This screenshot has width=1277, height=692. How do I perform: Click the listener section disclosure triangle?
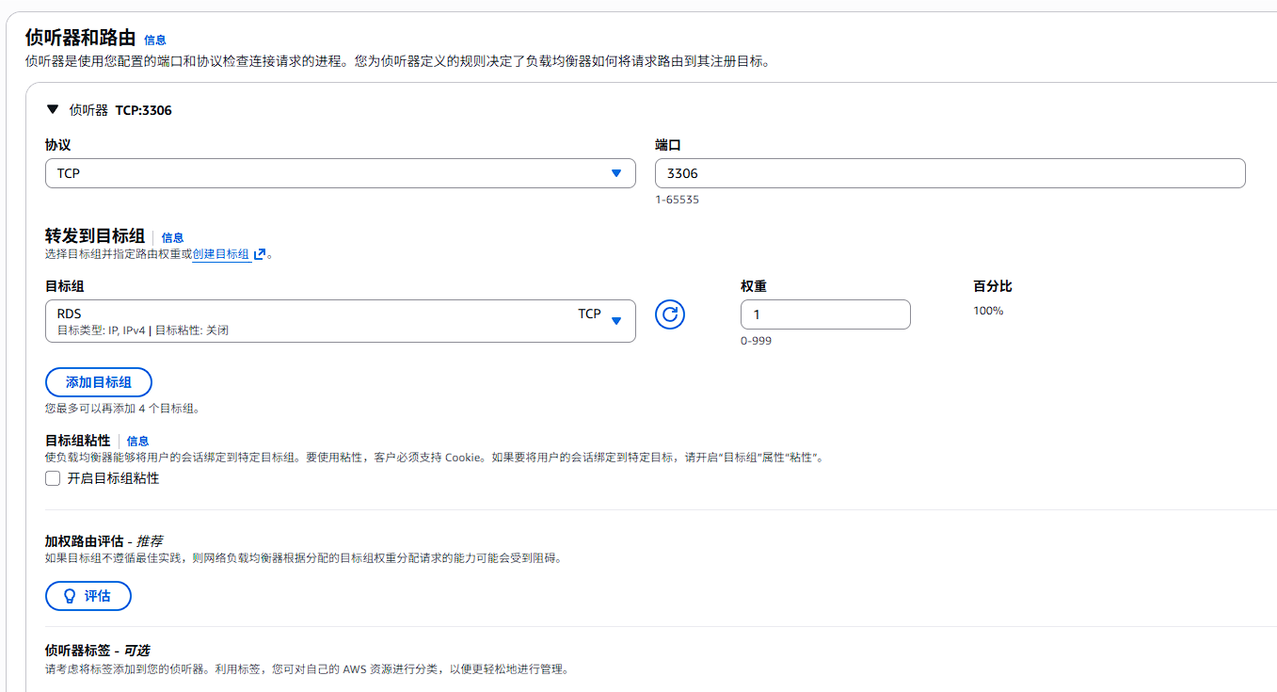pos(53,110)
